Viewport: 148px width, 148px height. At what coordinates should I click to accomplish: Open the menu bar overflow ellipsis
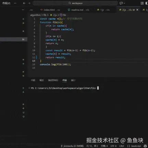(15, 3)
